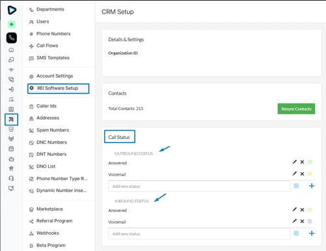Pick yellow color of inbound Answered

(310, 209)
